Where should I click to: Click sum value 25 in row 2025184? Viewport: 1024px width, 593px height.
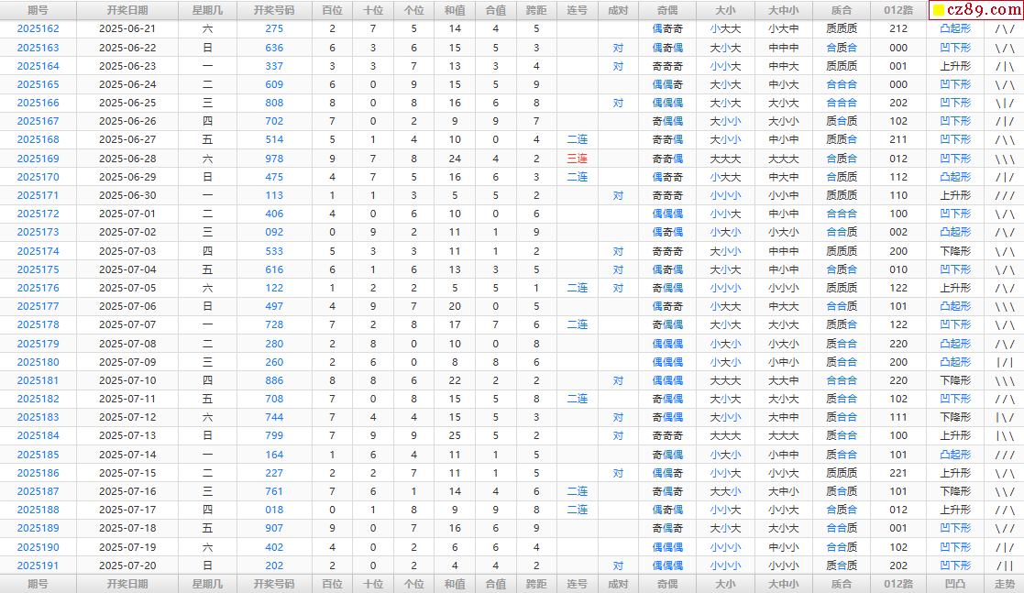pos(455,435)
